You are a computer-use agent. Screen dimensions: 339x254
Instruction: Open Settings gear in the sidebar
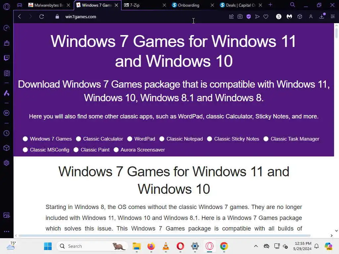point(7,163)
